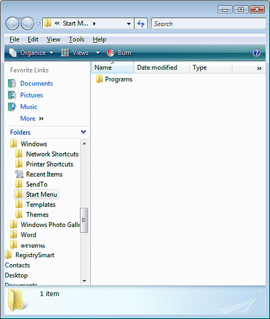Click the Views toolbar button
This screenshot has height=319, width=270.
(75, 53)
